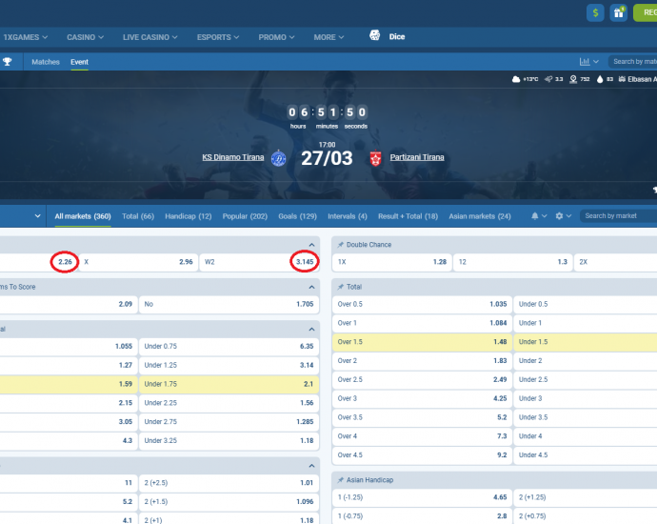This screenshot has height=524, width=657.
Task: Select Over 0.5 at 1.035
Action: point(423,304)
